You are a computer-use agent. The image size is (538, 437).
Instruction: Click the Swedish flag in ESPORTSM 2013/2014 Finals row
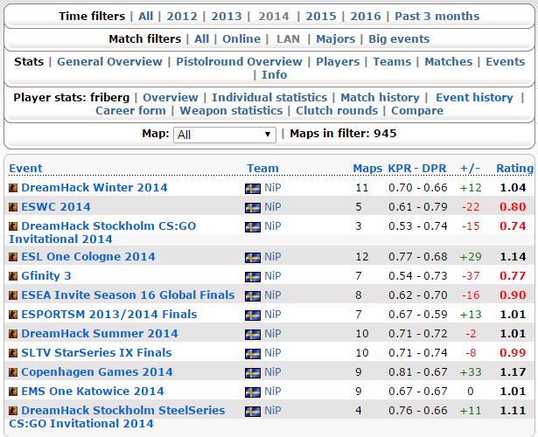pyautogui.click(x=253, y=315)
